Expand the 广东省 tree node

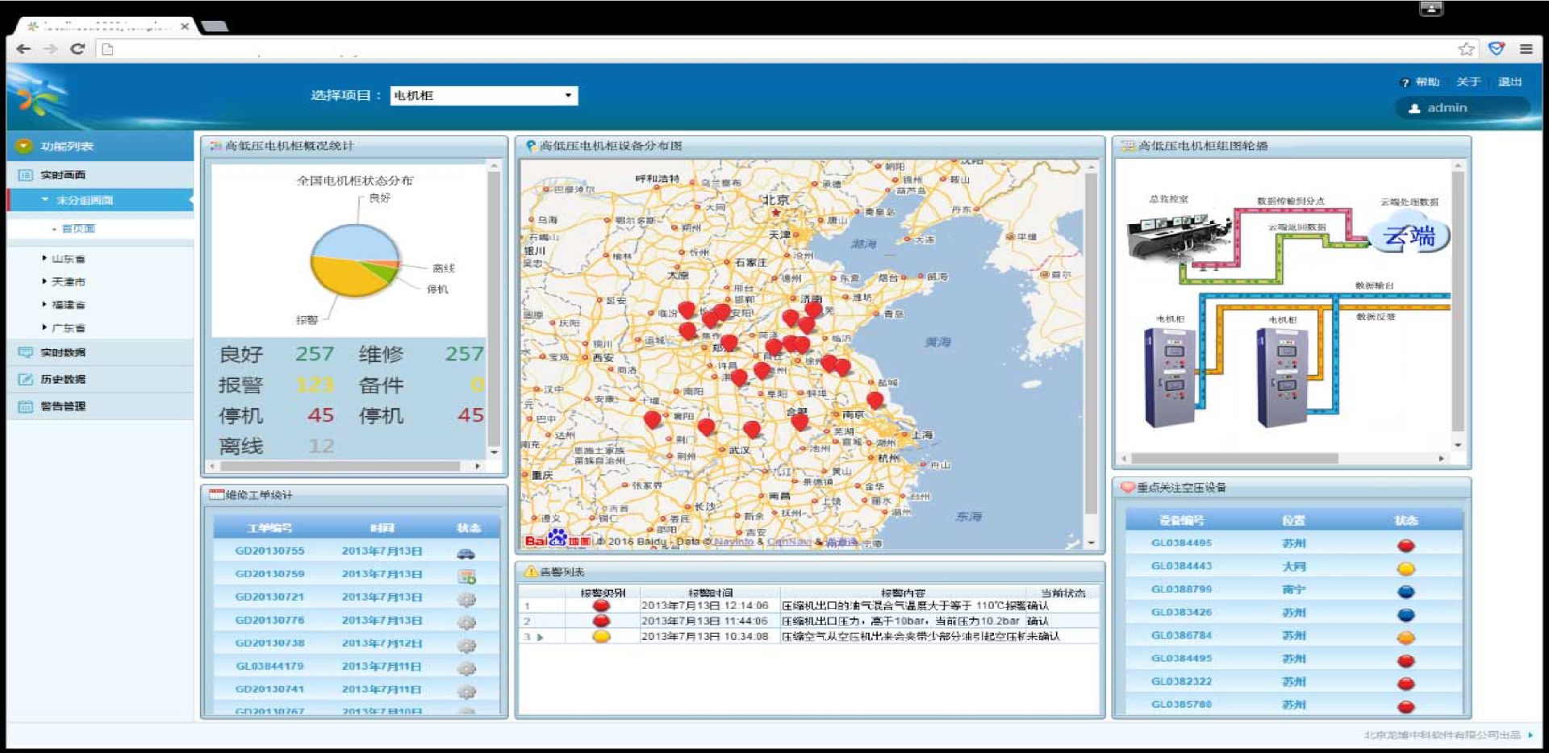(44, 327)
